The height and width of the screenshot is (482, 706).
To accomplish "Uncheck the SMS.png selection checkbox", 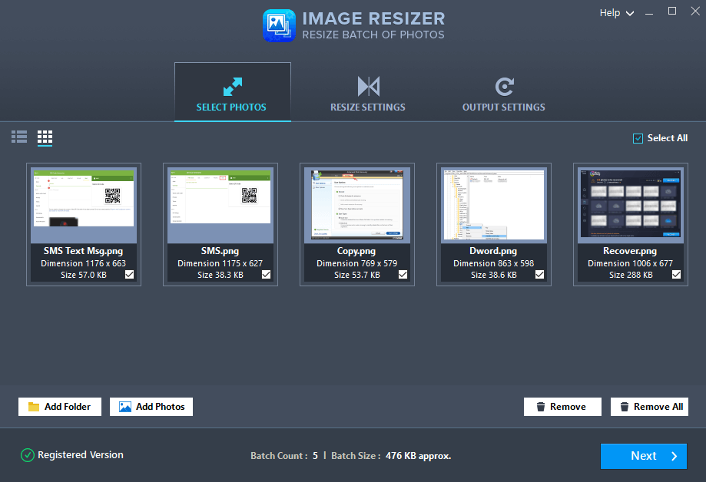I will (266, 274).
